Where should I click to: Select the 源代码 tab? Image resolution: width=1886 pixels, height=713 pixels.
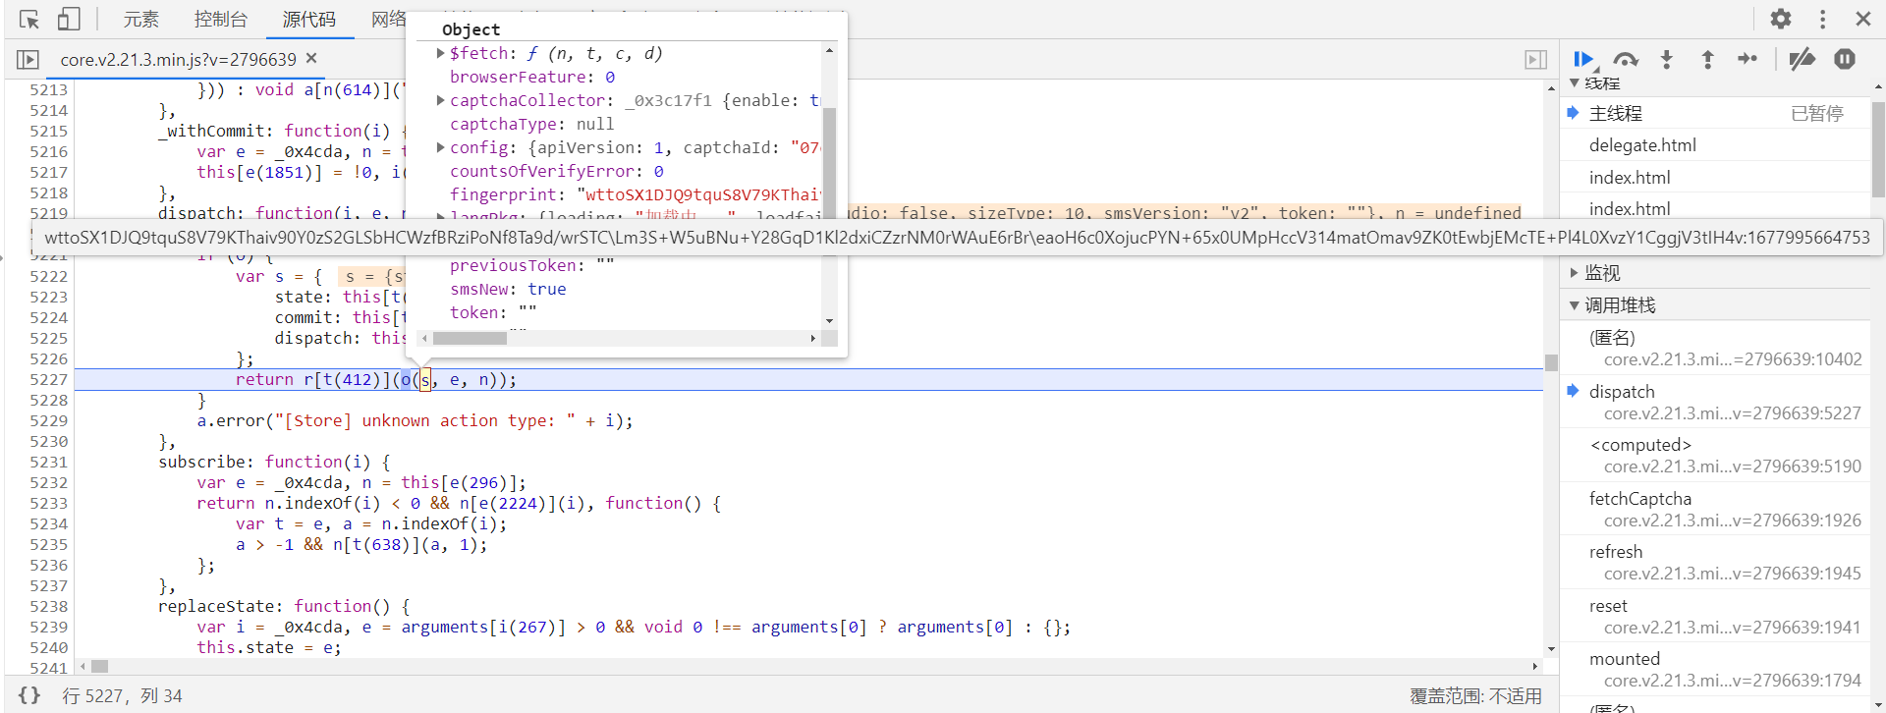tap(309, 19)
